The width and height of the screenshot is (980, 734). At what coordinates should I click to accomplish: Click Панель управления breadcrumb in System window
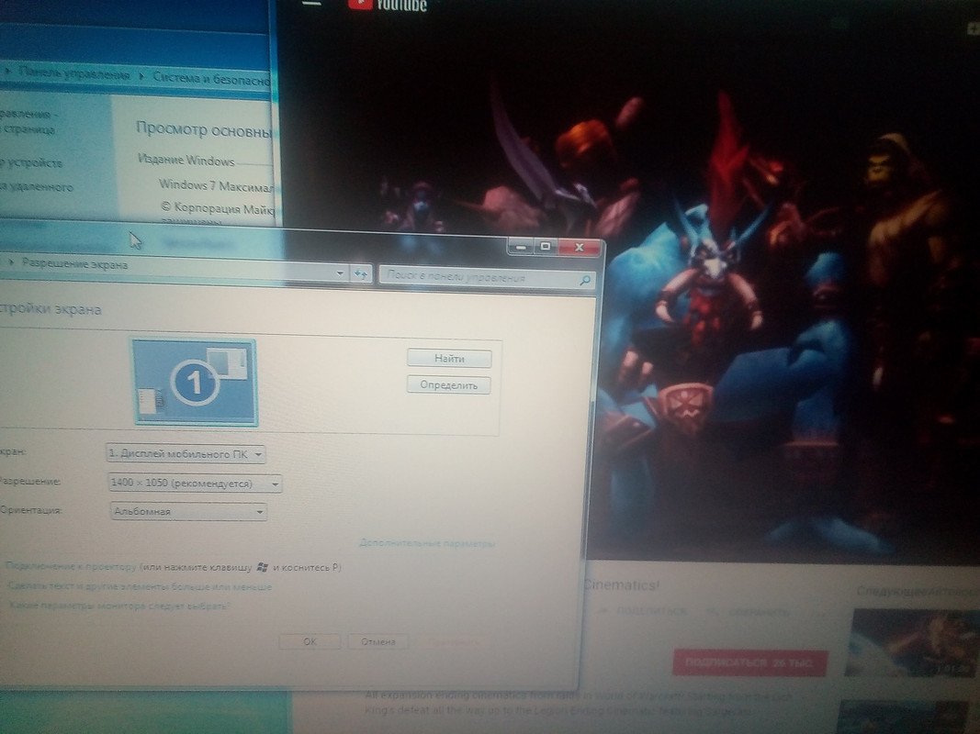click(73, 73)
